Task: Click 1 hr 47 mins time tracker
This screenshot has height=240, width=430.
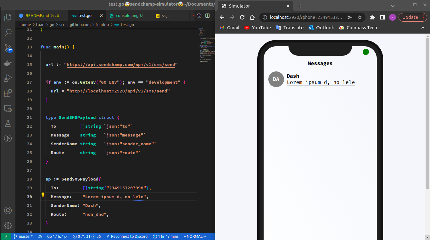Action: click(x=166, y=237)
